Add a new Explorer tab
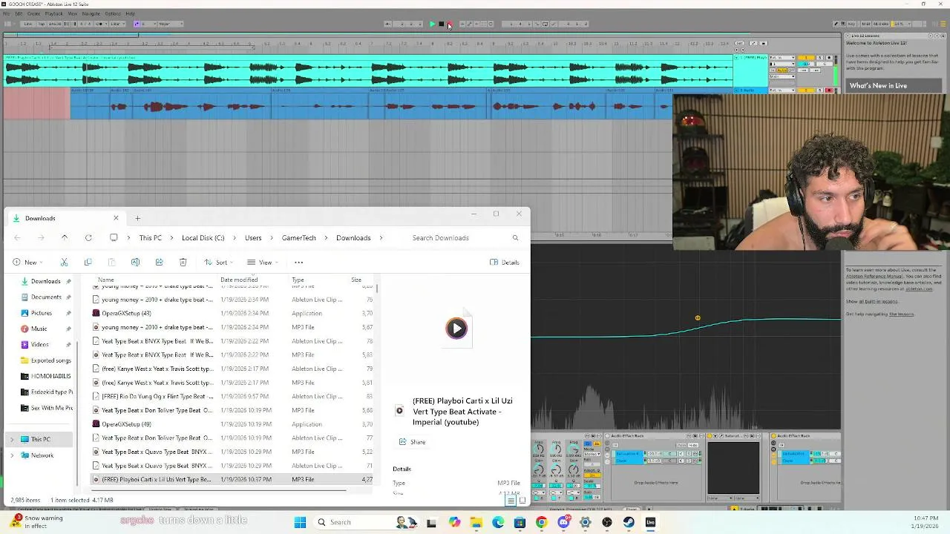The image size is (950, 534). (137, 218)
